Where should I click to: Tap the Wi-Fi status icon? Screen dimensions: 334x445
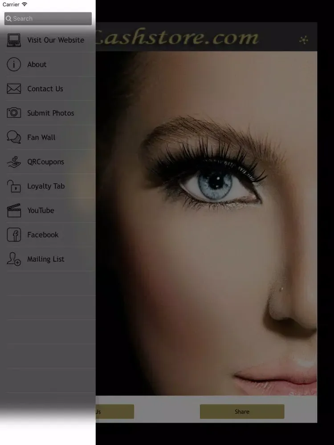[x=24, y=4]
